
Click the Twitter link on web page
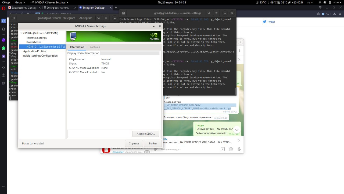click(x=269, y=22)
